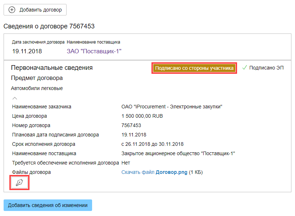Screen dimensions: 295x216
Task: Select the customer name ОАО iProcurement
Action: (x=172, y=107)
